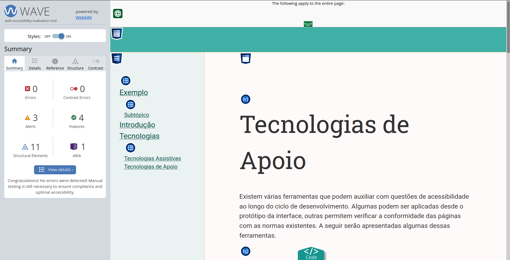This screenshot has width=510, height=260.
Task: Switch to the Reference tab
Action: point(55,64)
